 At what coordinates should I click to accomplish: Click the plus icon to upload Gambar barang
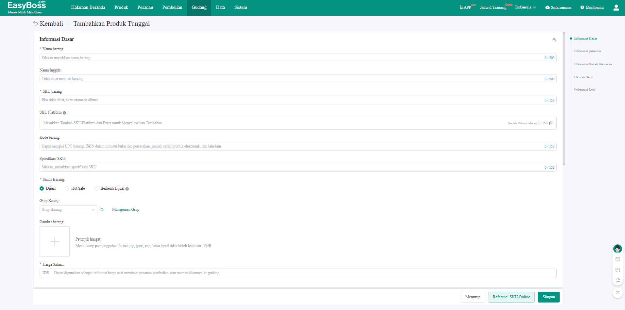click(55, 241)
